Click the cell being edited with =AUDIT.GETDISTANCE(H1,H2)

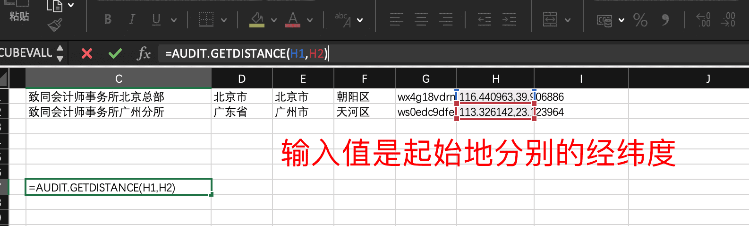pos(119,187)
